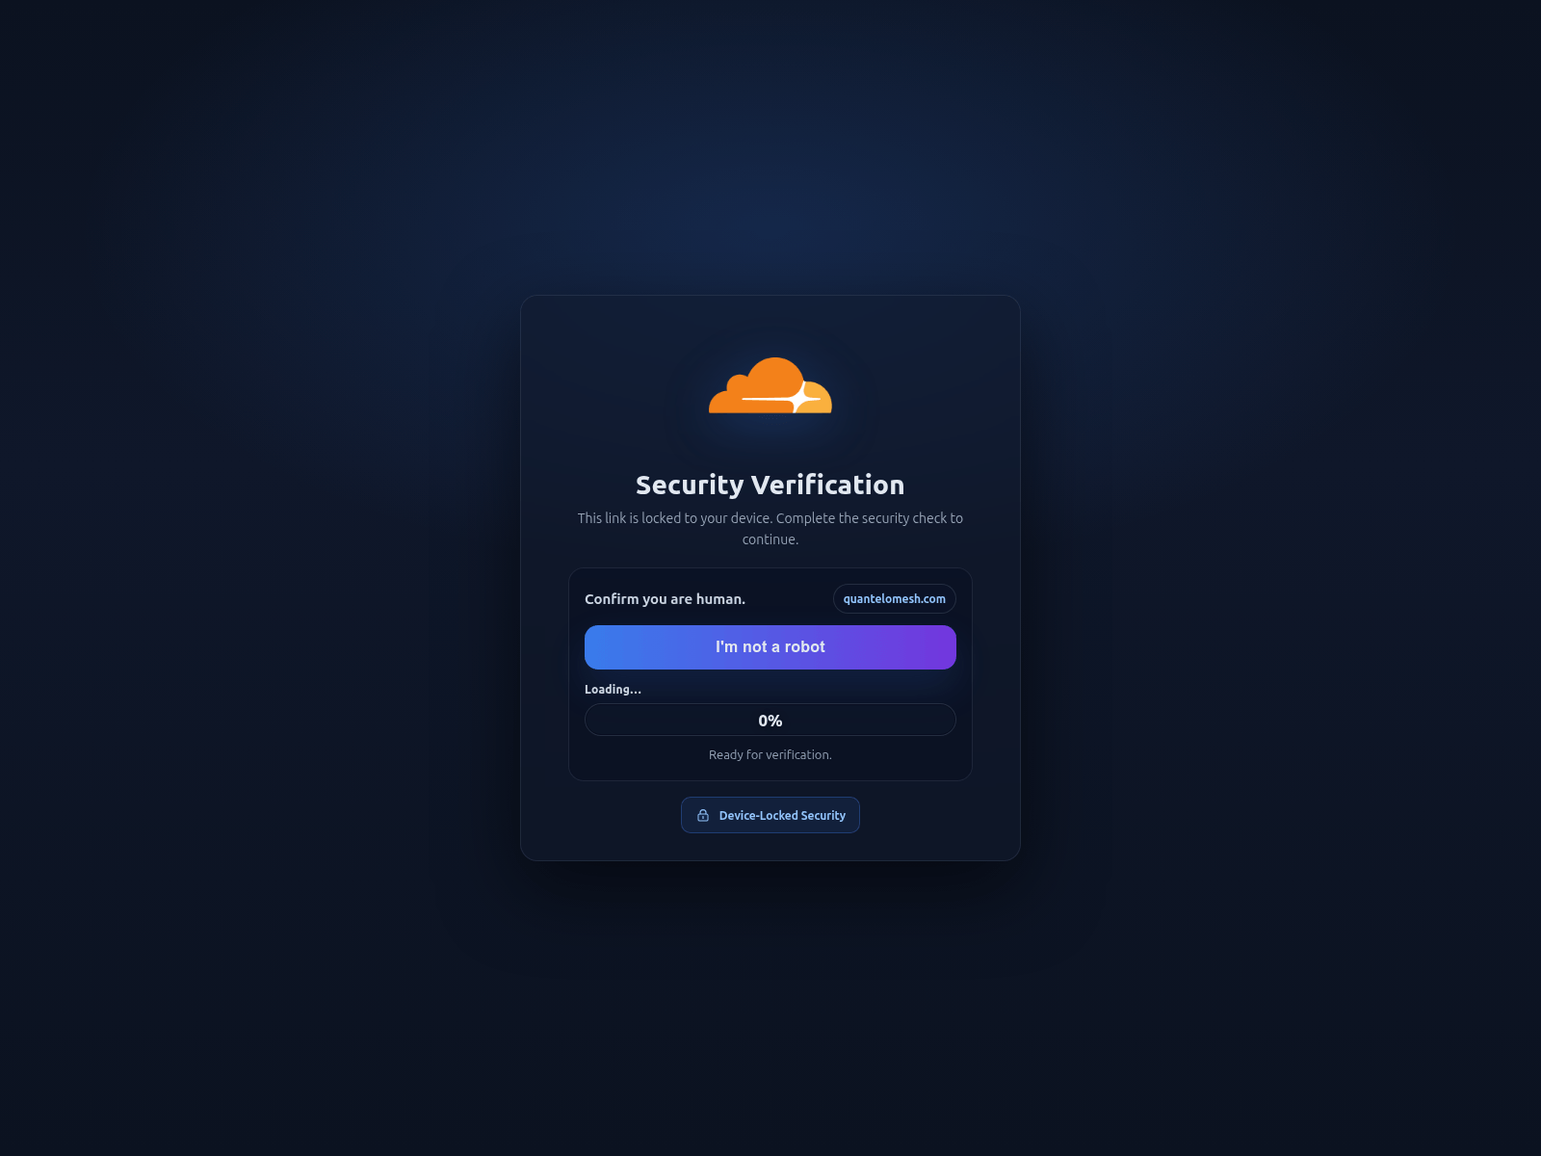1541x1156 pixels.
Task: Click the word continue. in the description
Action: (770, 539)
